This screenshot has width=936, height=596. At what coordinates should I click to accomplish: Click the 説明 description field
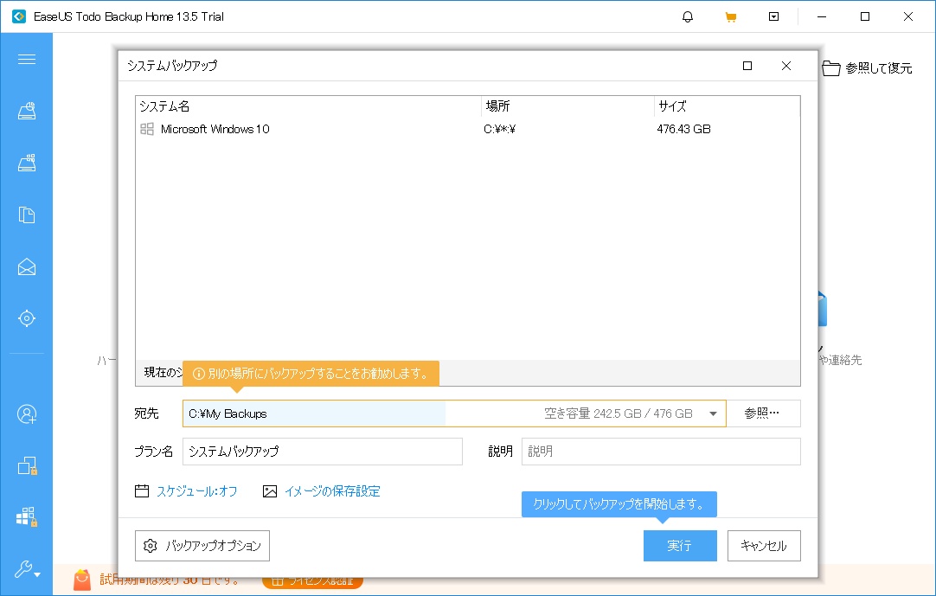662,452
